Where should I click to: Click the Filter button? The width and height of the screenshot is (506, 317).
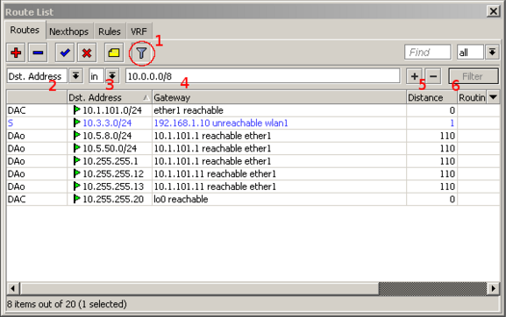[x=473, y=76]
